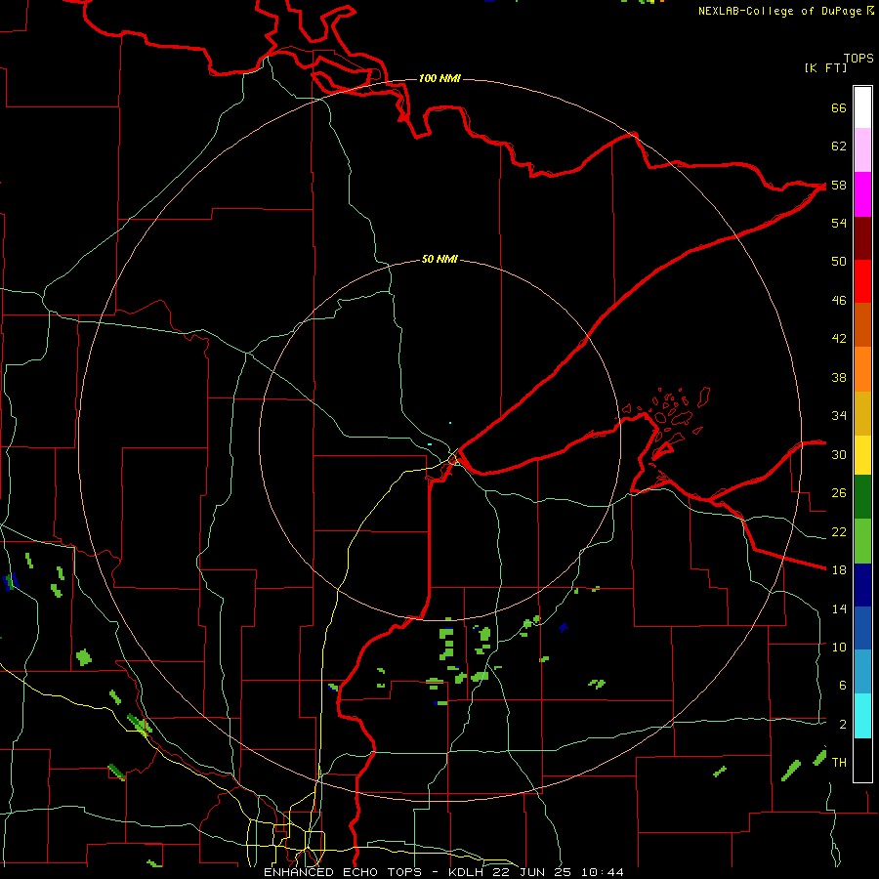The image size is (879, 879).
Task: Click the legend value '18'
Action: [x=839, y=570]
